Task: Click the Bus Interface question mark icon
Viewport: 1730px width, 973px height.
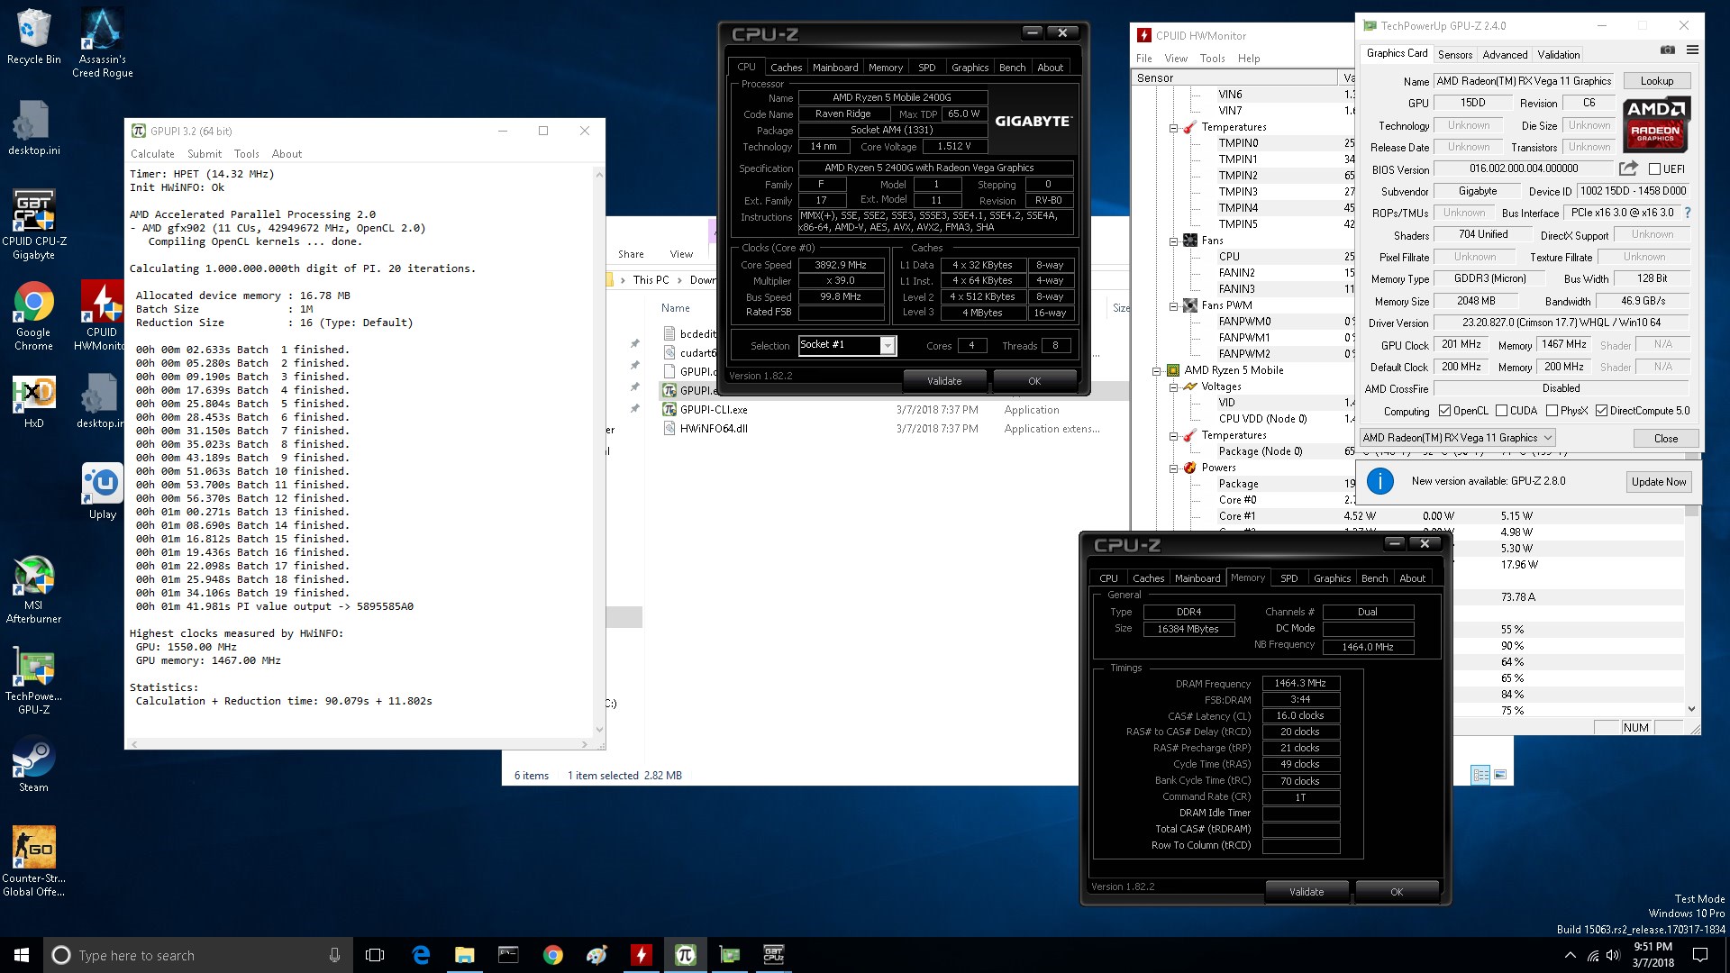Action: pos(1688,213)
